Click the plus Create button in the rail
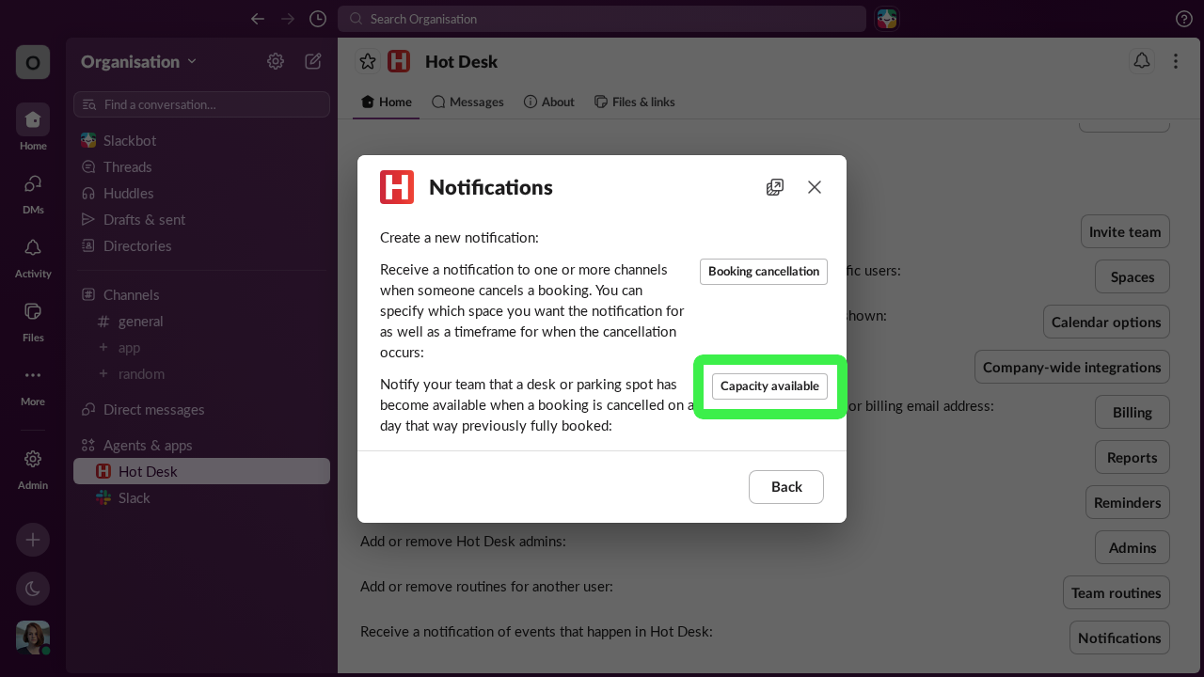Viewport: 1204px width, 677px height. click(33, 540)
